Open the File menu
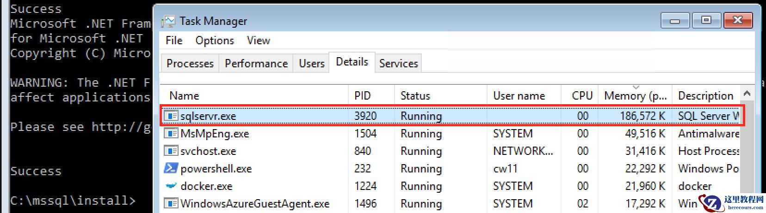 [x=174, y=41]
